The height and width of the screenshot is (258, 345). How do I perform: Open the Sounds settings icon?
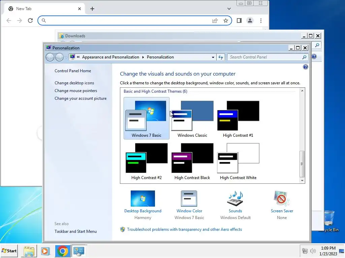pyautogui.click(x=235, y=199)
